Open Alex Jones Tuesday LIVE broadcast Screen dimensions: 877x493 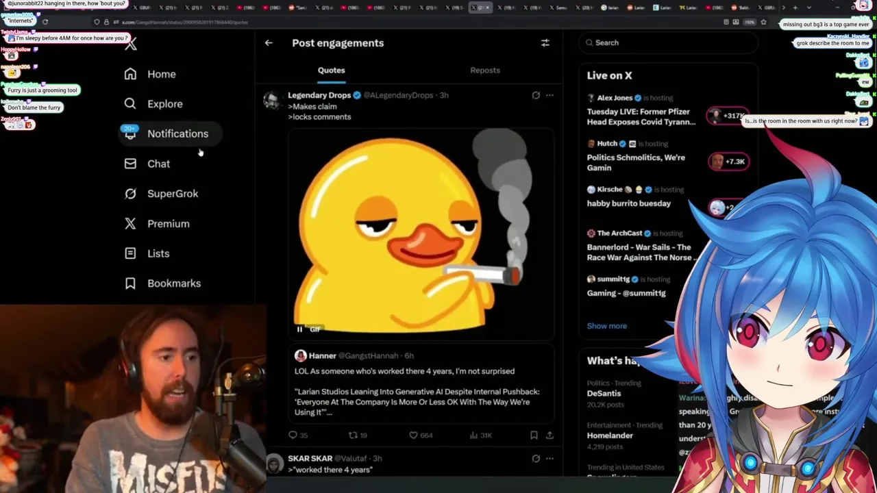(x=641, y=116)
